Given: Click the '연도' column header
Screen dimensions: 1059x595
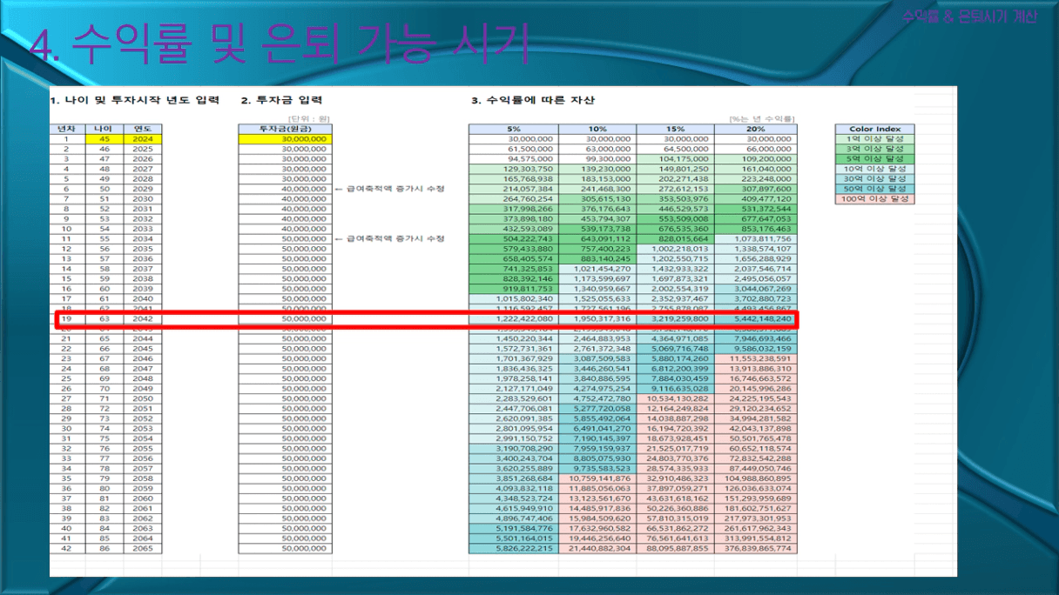Looking at the screenshot, I should [x=143, y=129].
